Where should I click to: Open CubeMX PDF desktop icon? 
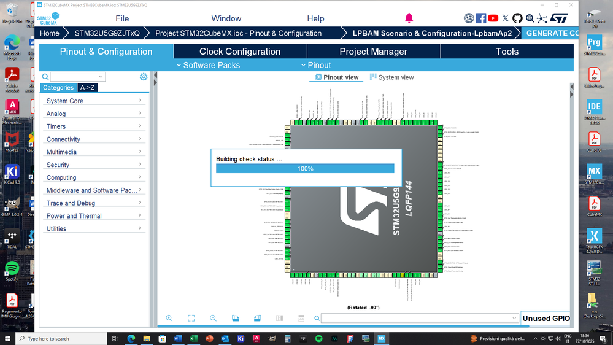(594, 206)
